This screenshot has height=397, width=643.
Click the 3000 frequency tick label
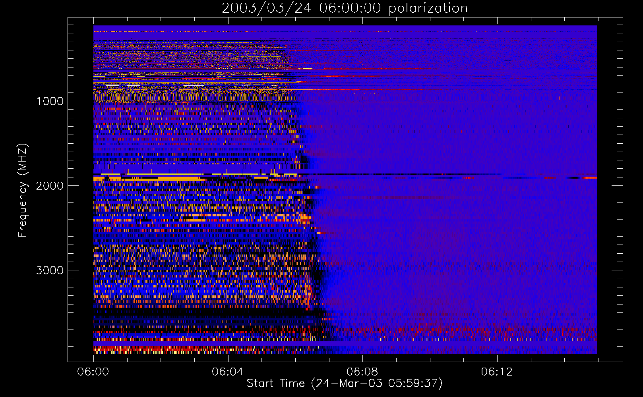pyautogui.click(x=50, y=270)
